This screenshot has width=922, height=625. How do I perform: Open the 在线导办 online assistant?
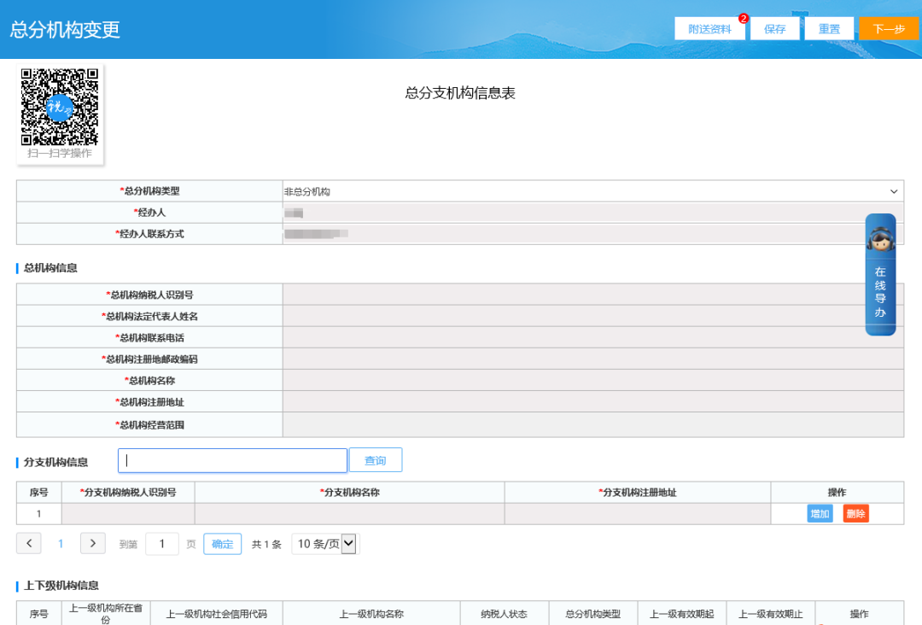pos(880,275)
